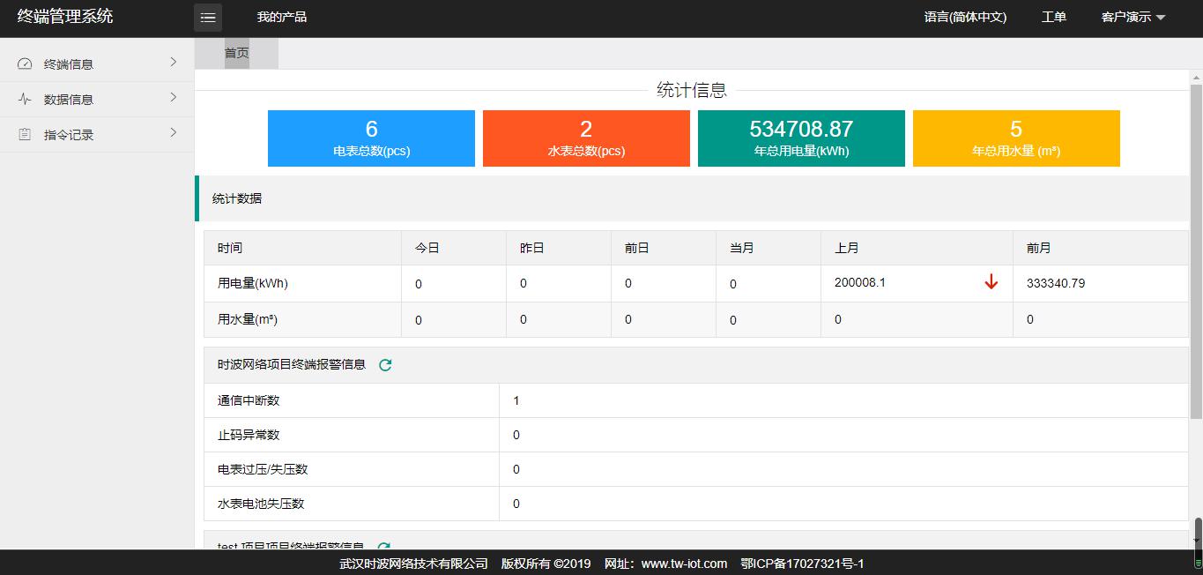This screenshot has width=1203, height=575.
Task: Open 工单 in the top bar
Action: 1053,17
